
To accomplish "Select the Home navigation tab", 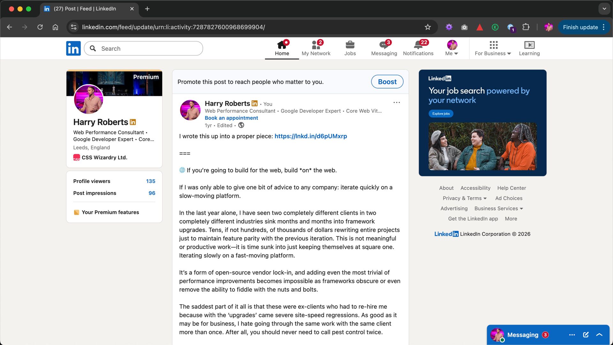I will 282,48.
